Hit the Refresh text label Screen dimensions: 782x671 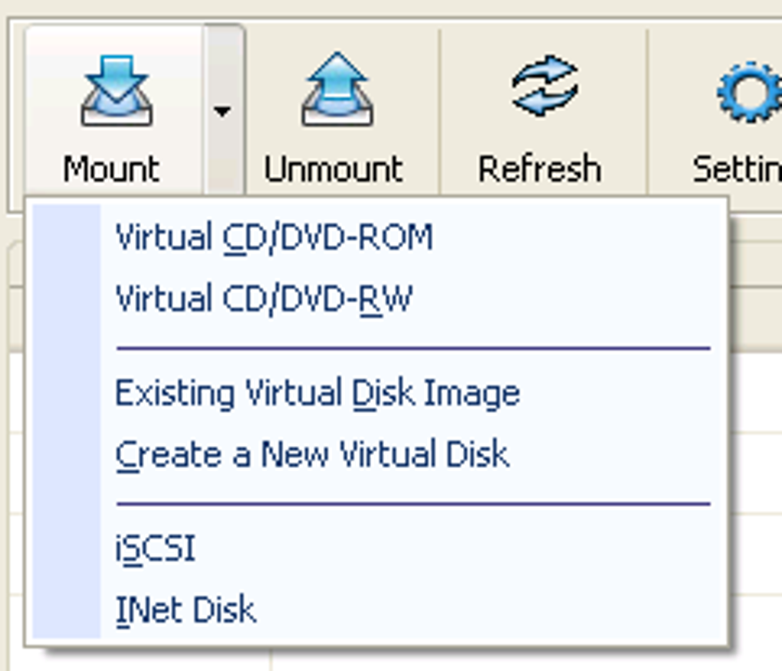(540, 169)
